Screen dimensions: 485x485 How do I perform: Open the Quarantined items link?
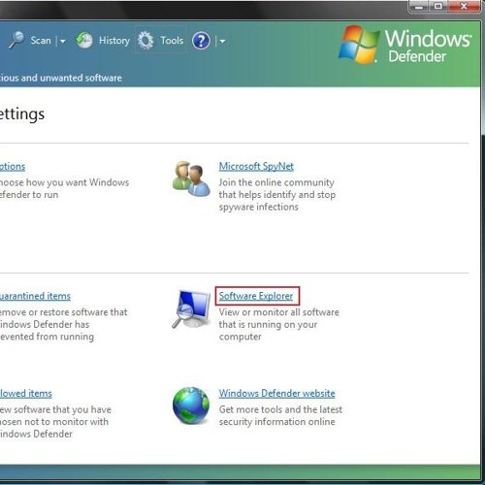point(35,296)
